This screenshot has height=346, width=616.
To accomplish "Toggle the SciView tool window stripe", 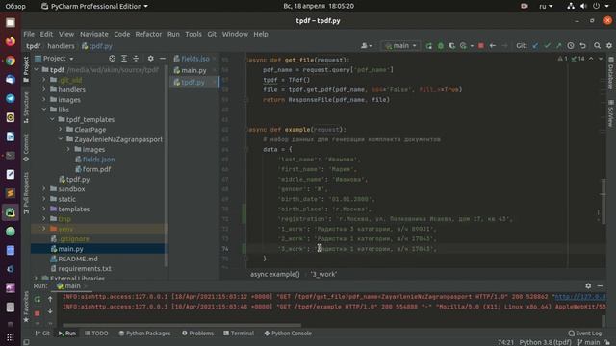I will (611, 113).
